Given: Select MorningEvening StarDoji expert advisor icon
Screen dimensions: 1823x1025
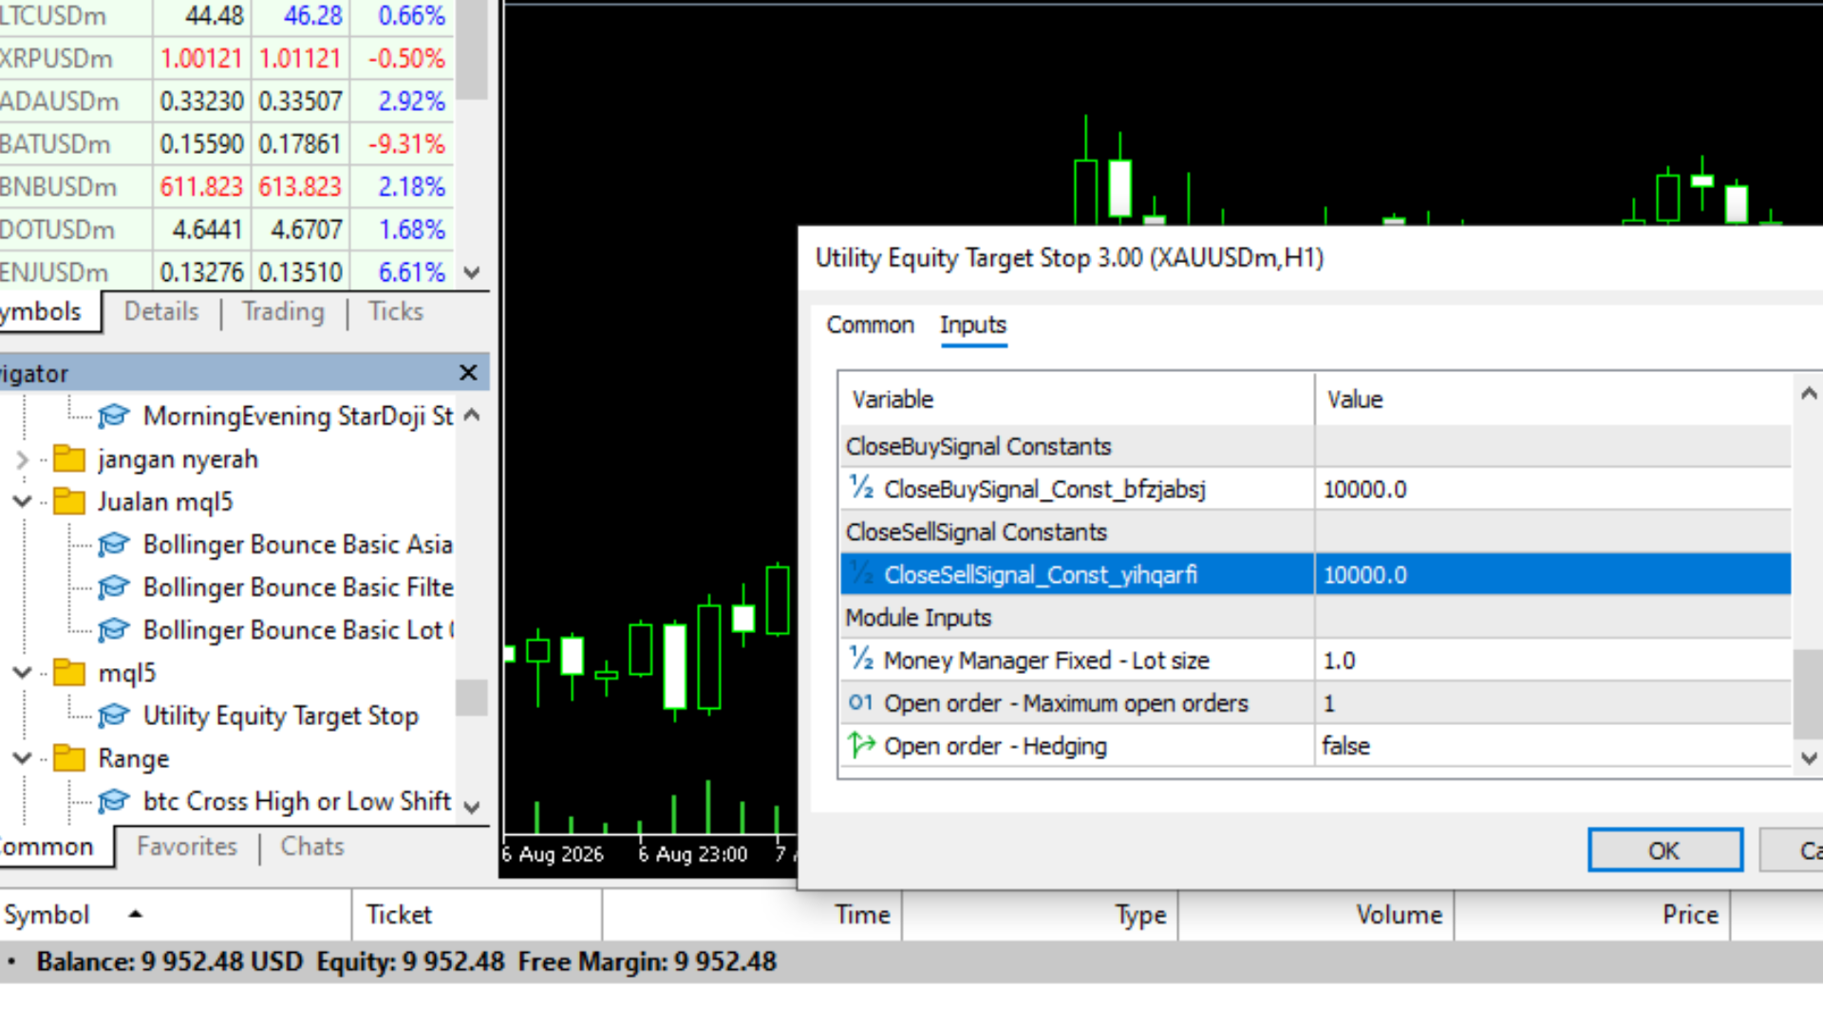Looking at the screenshot, I should [x=114, y=416].
